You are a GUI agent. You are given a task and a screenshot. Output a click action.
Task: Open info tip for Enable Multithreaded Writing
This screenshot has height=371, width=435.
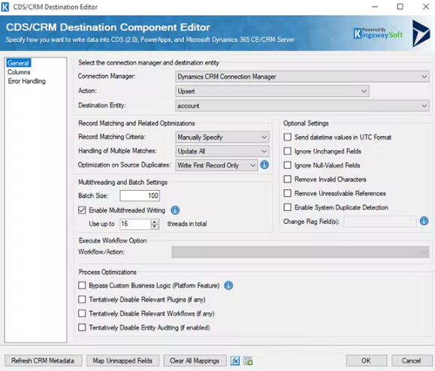175,210
